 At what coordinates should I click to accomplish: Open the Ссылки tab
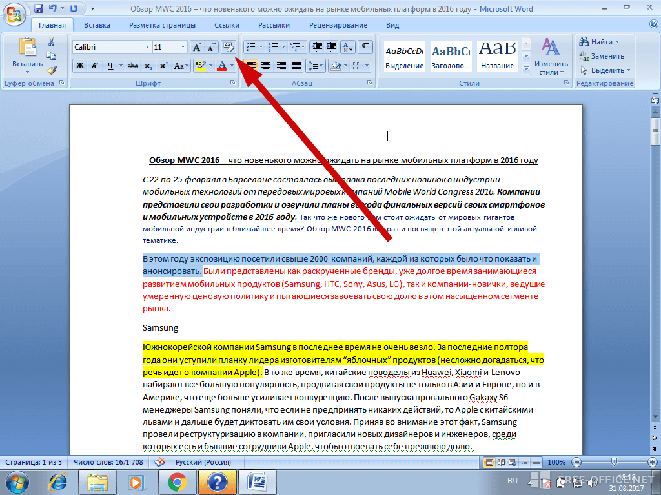click(x=227, y=25)
